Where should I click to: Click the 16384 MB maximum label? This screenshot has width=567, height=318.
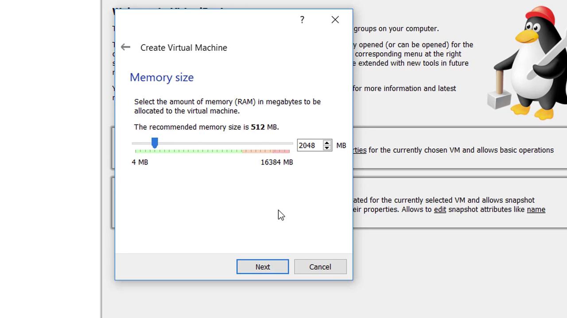276,162
